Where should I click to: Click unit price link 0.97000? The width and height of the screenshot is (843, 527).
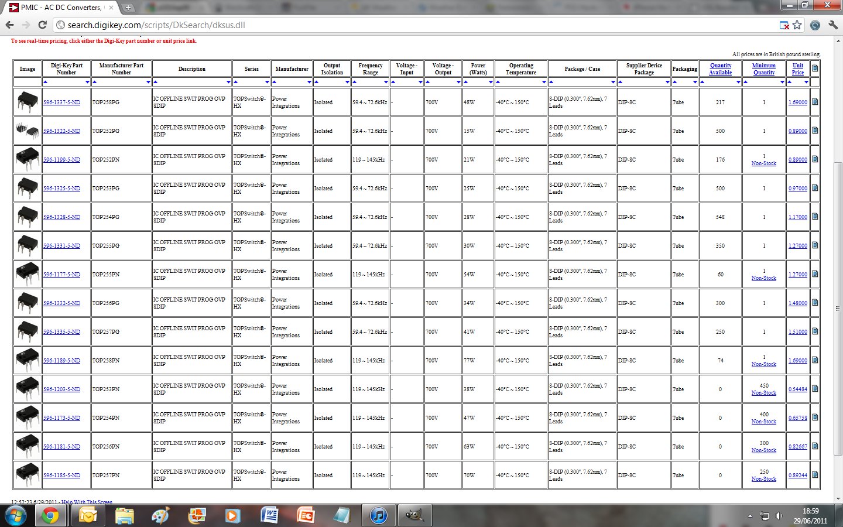coord(798,189)
